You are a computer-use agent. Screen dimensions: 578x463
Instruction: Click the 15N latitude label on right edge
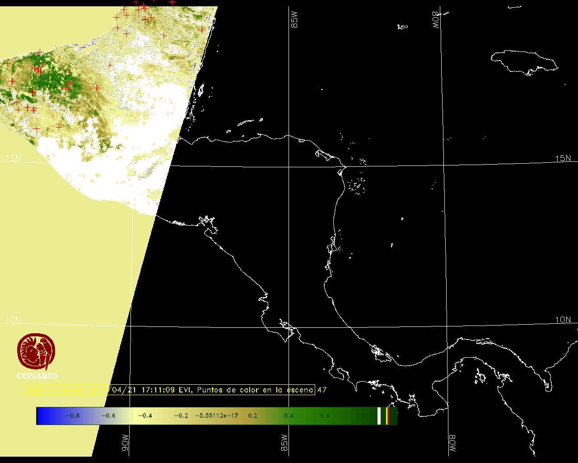pos(563,158)
